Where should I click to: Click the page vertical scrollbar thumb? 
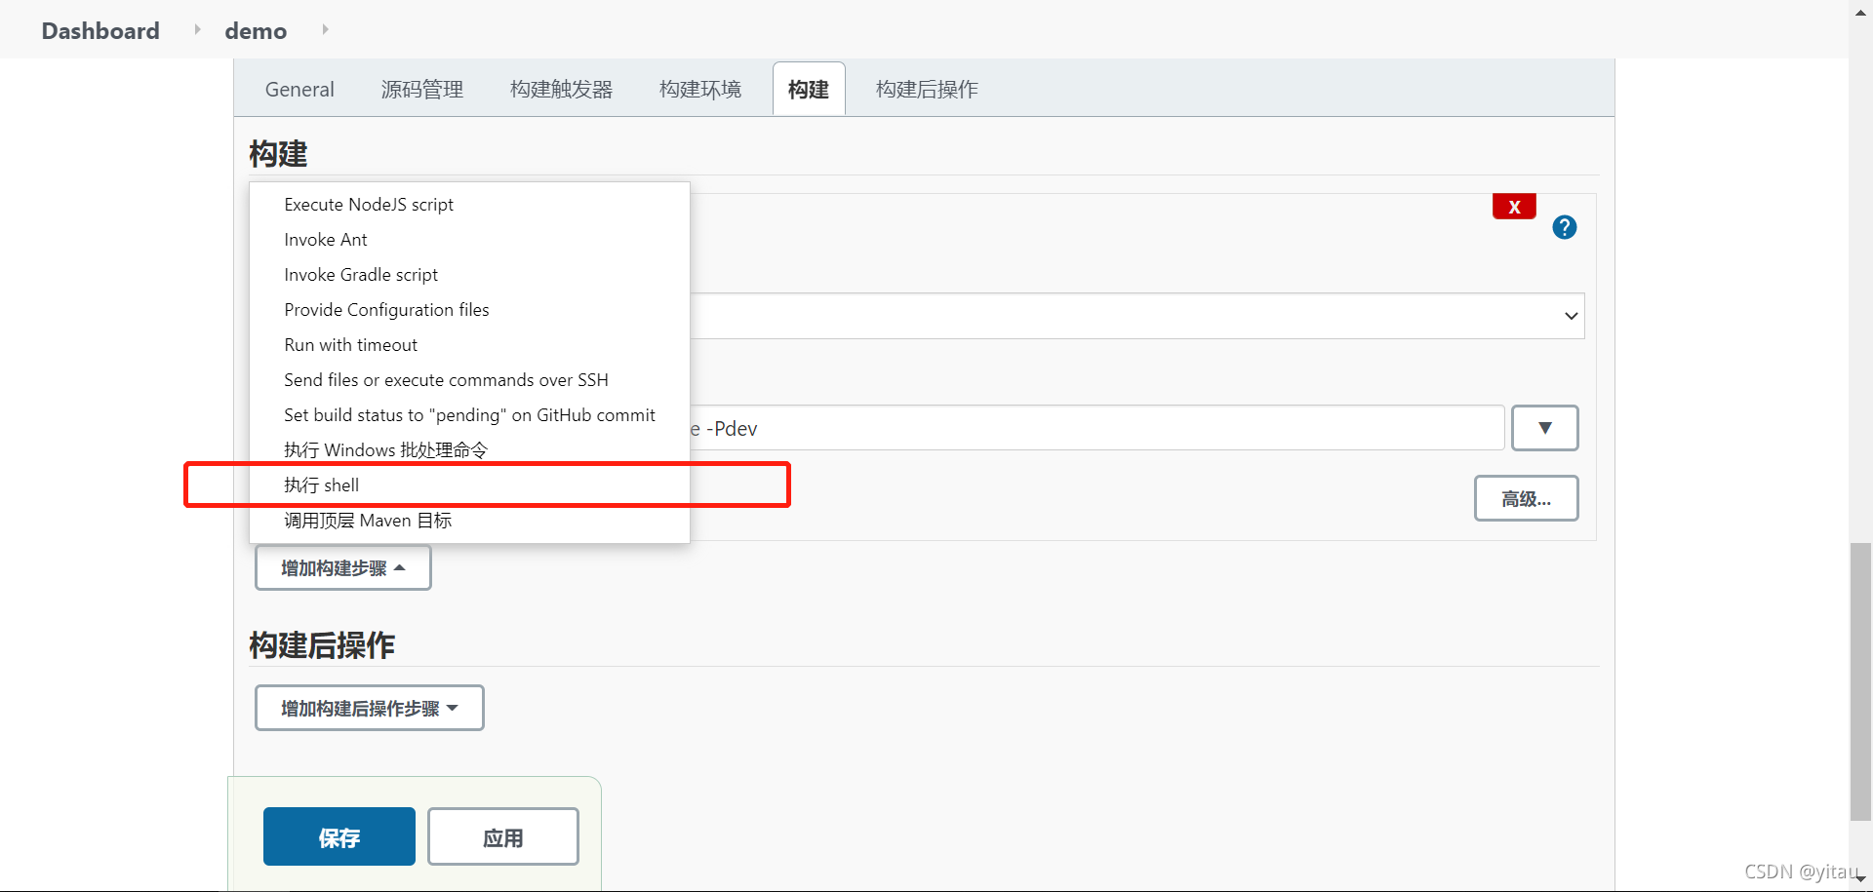click(1860, 682)
